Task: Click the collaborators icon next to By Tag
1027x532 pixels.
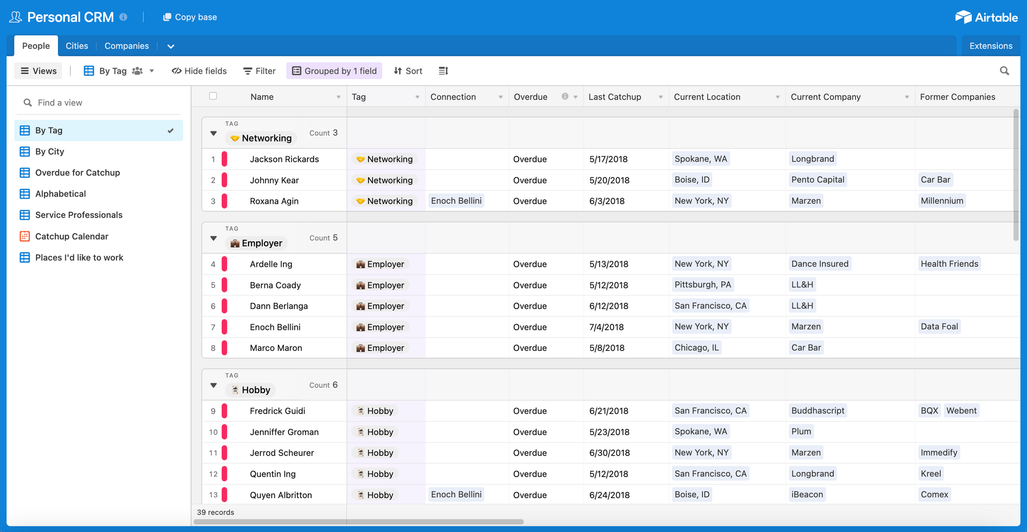Action: click(137, 71)
